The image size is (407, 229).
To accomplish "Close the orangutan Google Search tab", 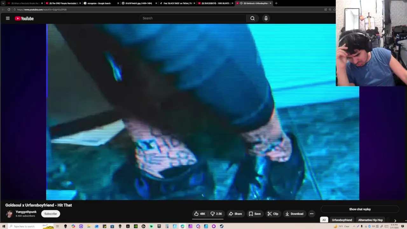I will pyautogui.click(x=118, y=3).
